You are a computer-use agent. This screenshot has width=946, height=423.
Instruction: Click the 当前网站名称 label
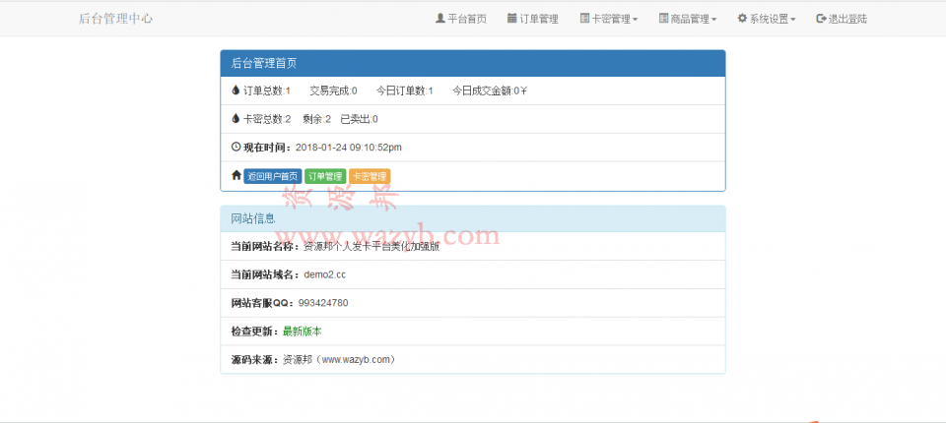tap(265, 247)
